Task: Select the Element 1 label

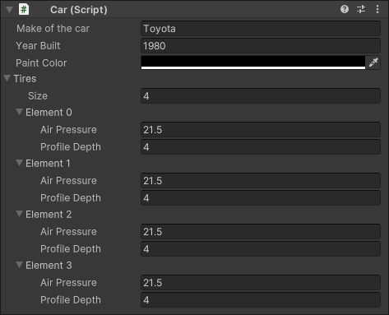Action: pyautogui.click(x=48, y=164)
